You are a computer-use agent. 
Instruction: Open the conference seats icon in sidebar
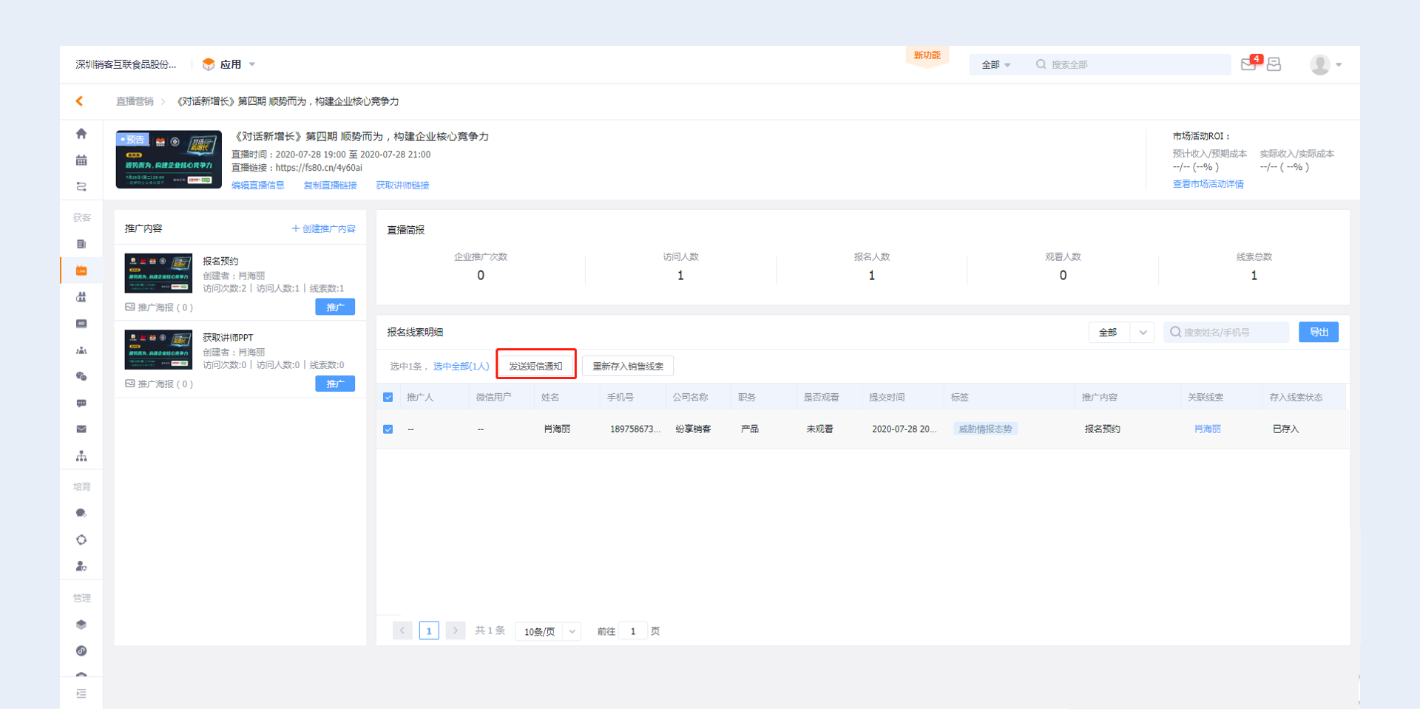[81, 297]
